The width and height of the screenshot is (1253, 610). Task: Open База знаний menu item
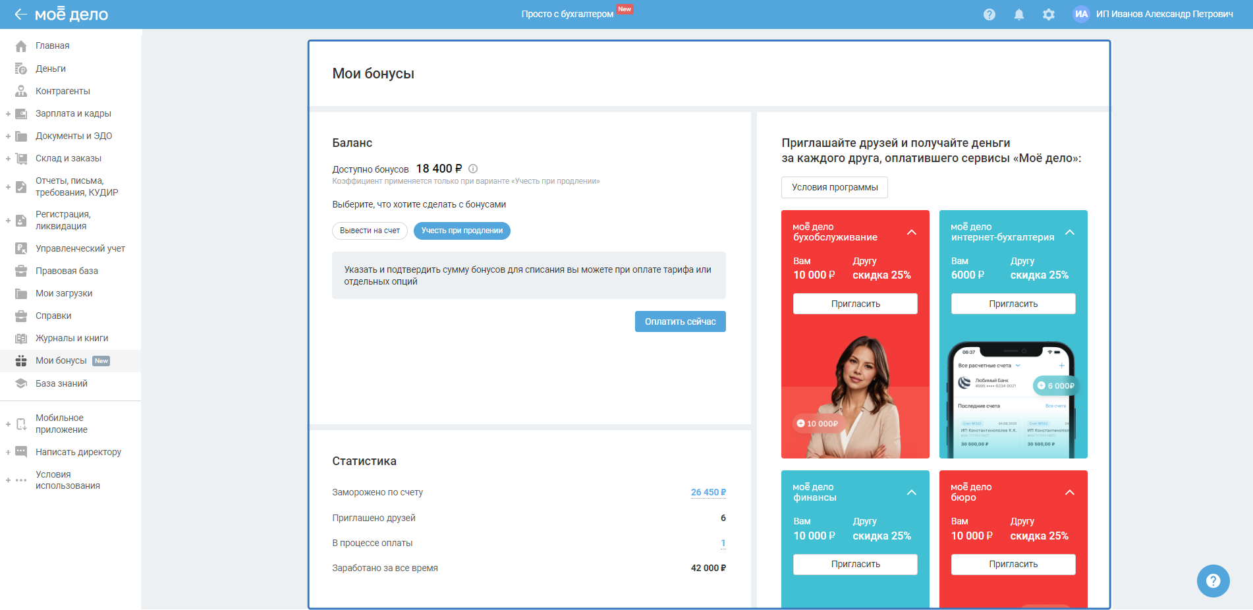pyautogui.click(x=61, y=383)
